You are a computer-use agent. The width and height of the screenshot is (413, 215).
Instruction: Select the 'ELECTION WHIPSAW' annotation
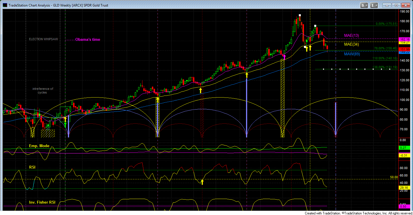point(43,39)
